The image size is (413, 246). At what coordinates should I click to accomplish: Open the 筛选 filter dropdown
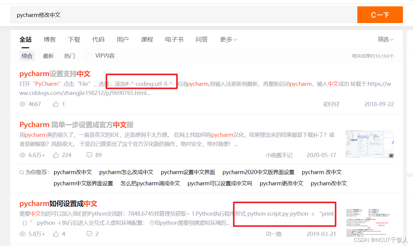click(x=386, y=39)
